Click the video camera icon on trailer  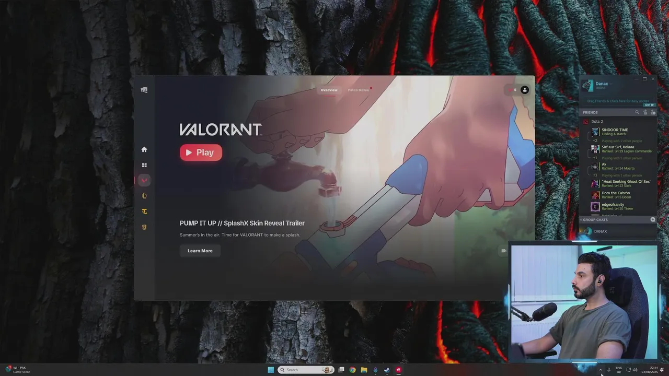point(503,251)
